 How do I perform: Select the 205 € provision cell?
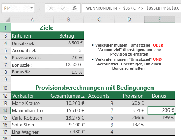(x=129, y=103)
